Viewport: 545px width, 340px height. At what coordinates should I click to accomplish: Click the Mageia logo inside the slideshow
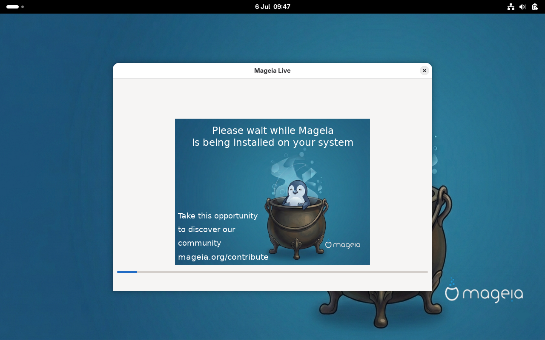point(343,245)
